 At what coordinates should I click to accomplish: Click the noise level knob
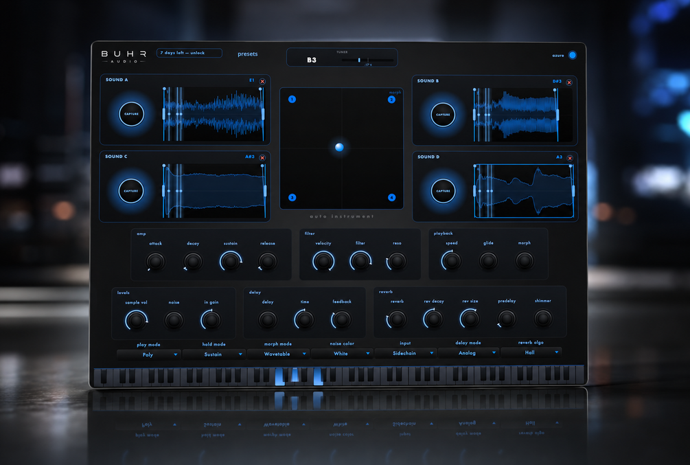click(174, 320)
